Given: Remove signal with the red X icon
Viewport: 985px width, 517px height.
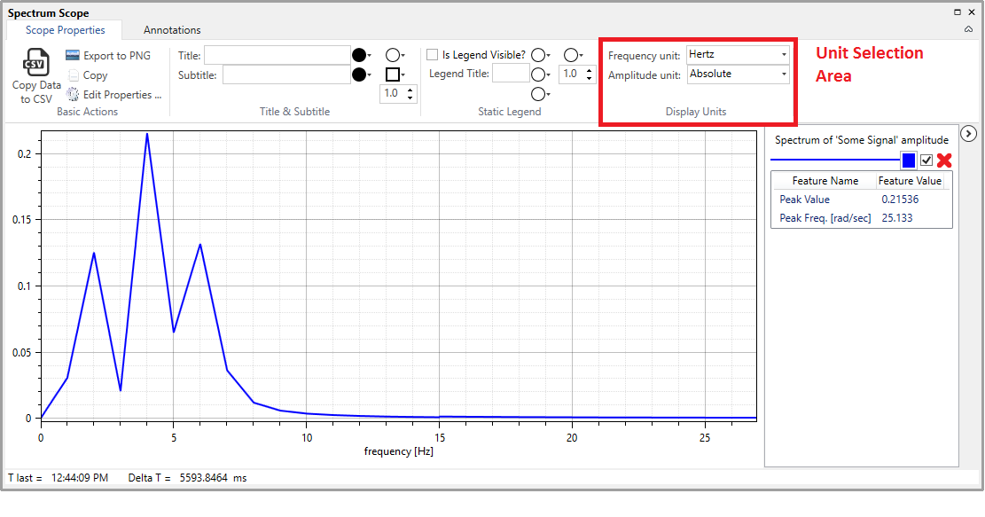Looking at the screenshot, I should coord(944,161).
